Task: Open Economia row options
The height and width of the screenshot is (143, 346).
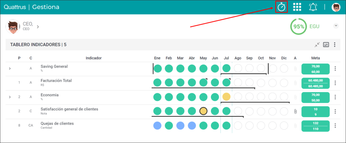Action: [335, 97]
